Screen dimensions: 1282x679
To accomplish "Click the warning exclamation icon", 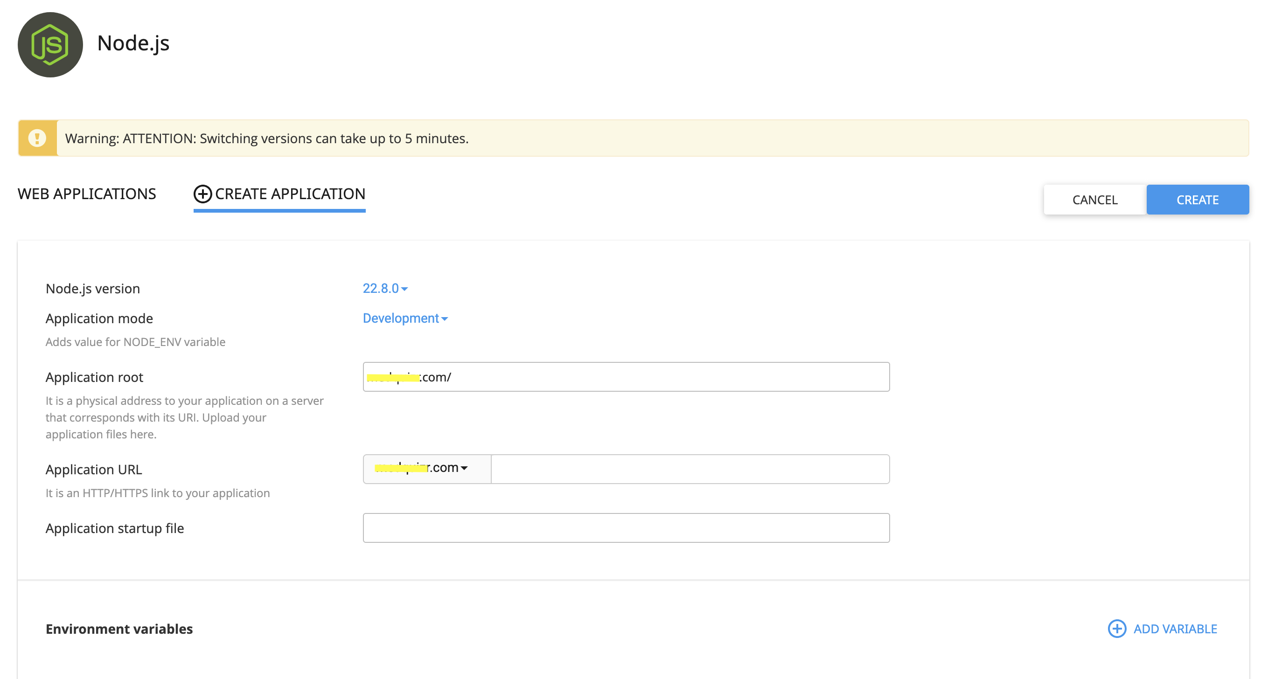I will [x=37, y=138].
